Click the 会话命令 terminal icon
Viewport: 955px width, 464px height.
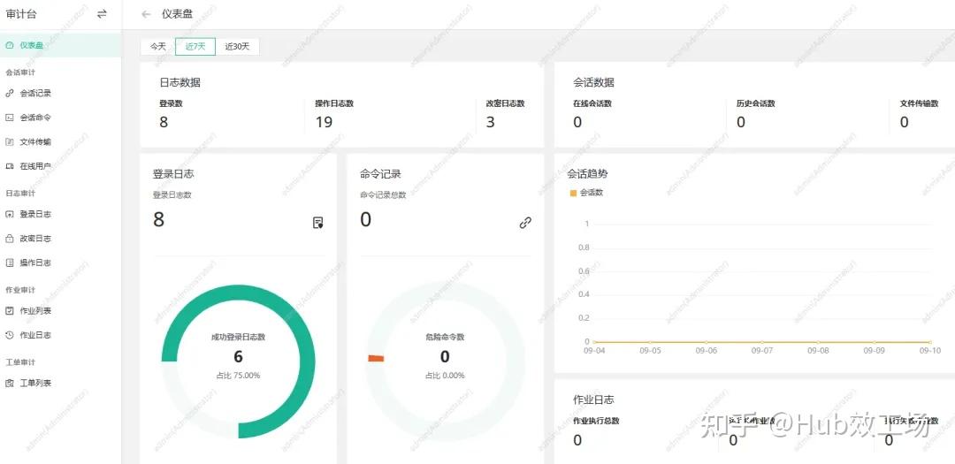10,118
